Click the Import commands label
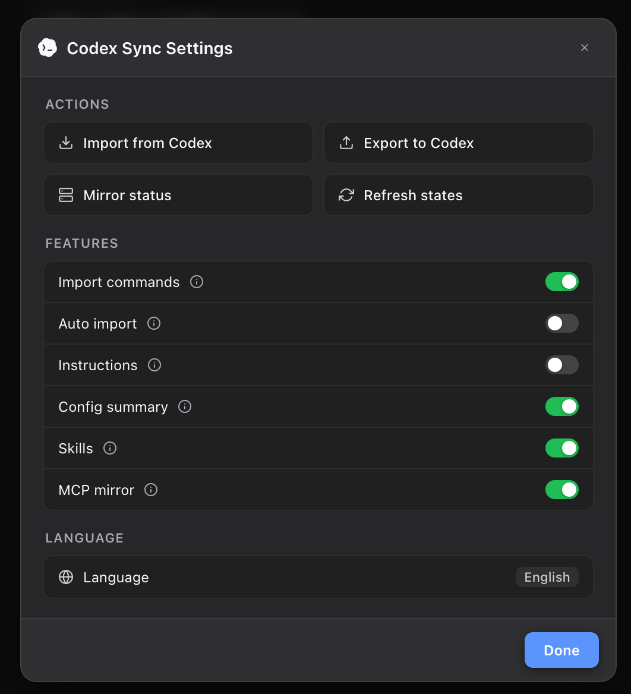The width and height of the screenshot is (631, 694). coord(119,282)
